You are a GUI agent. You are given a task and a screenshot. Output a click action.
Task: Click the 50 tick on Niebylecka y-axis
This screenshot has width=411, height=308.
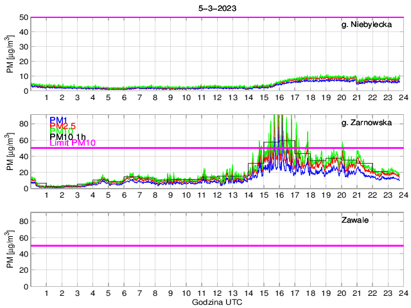[24, 17]
